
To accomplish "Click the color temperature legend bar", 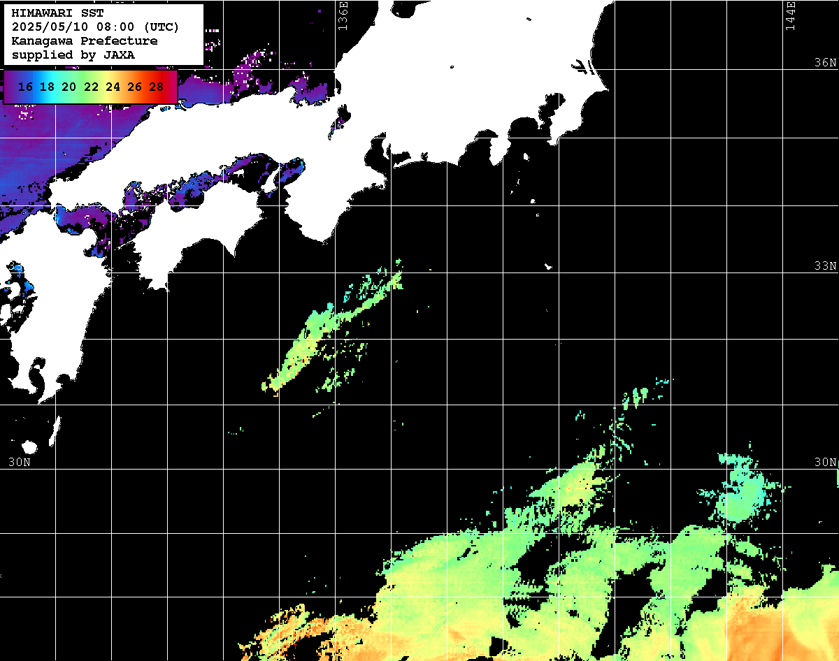I will tap(90, 87).
